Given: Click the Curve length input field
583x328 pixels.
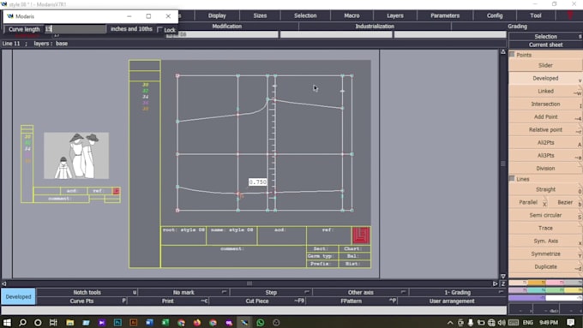Looking at the screenshot, I should click(x=75, y=29).
